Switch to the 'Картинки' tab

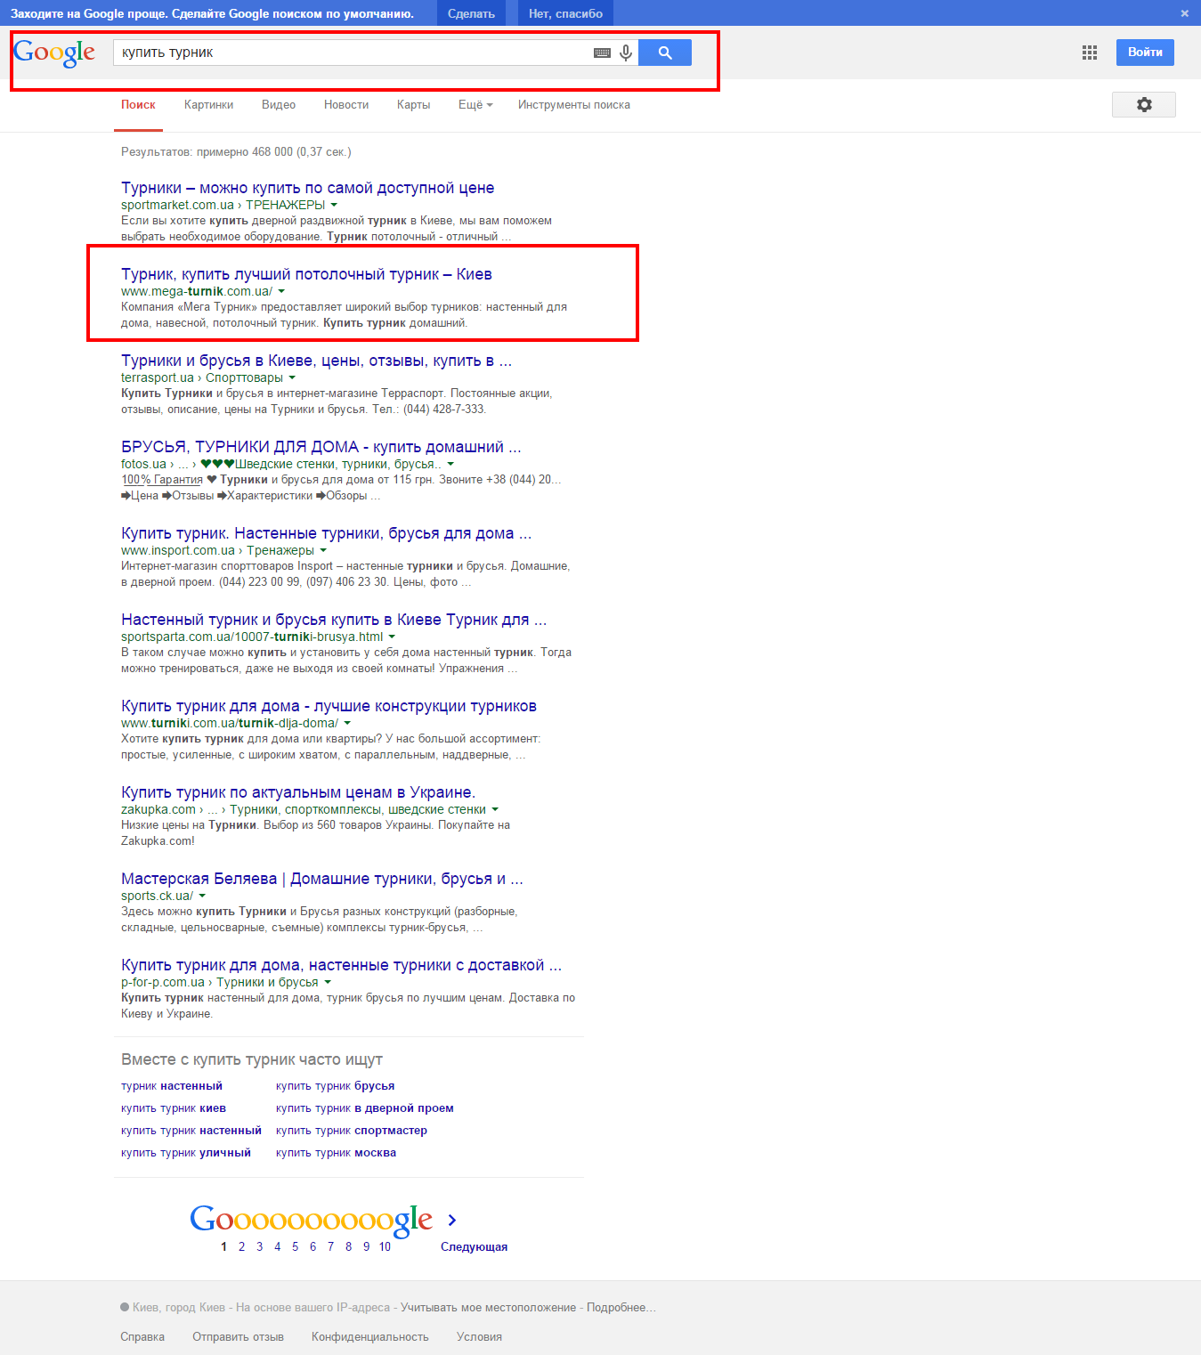208,105
